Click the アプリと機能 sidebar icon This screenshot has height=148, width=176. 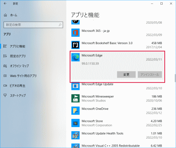(5, 46)
